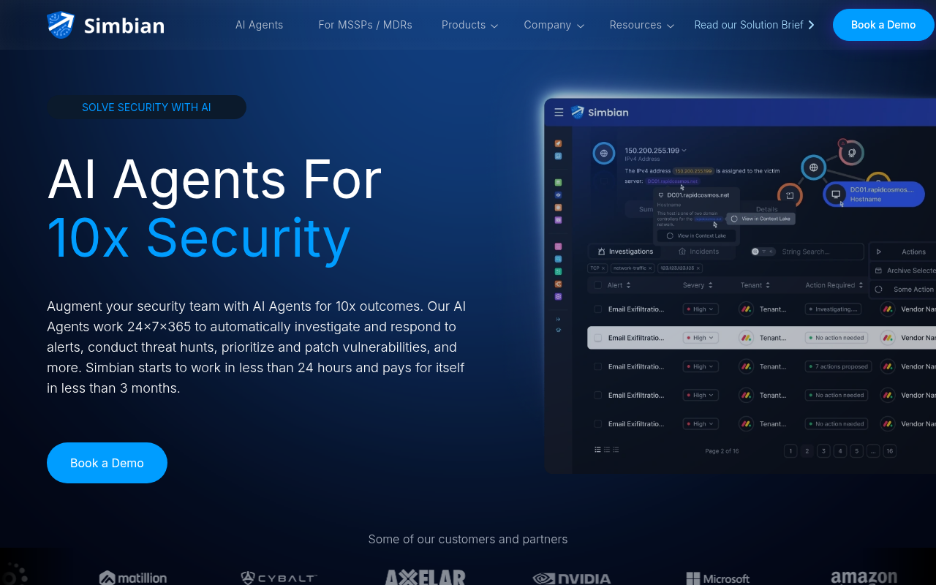Click the refresh icon on View in Context Lake
Image resolution: width=936 pixels, height=585 pixels.
[735, 218]
